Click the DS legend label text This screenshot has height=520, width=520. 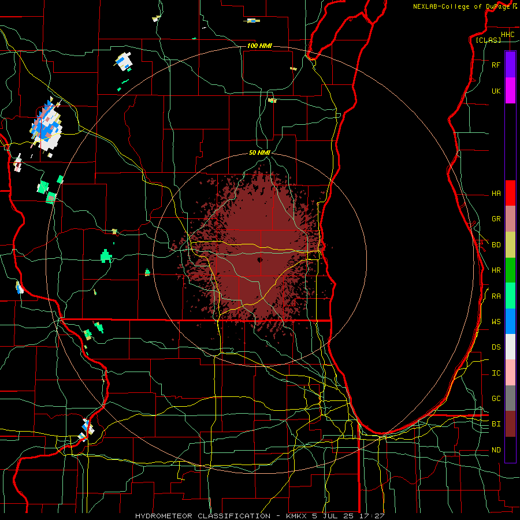496,347
